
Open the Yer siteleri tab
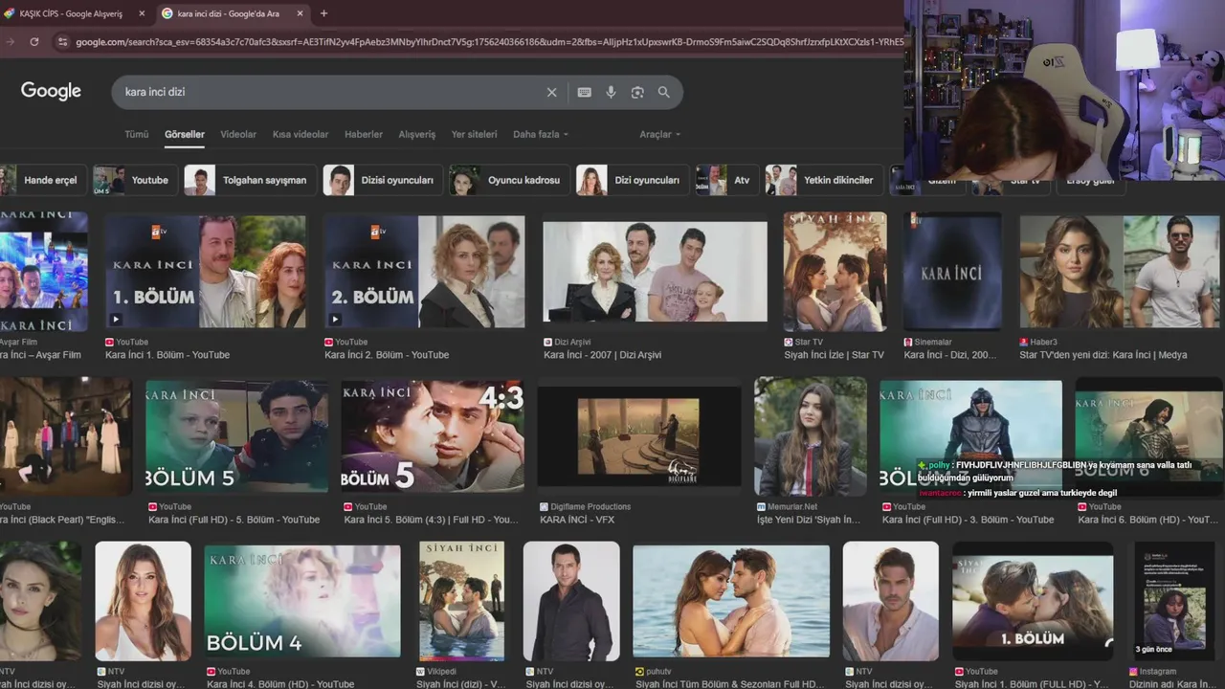[x=474, y=135]
